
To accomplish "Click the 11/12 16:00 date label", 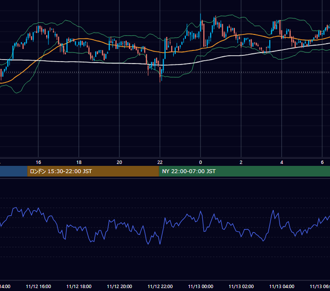I will [x=38, y=286].
